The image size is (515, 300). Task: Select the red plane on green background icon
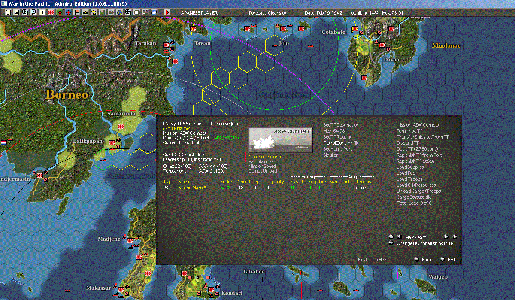[59, 12]
